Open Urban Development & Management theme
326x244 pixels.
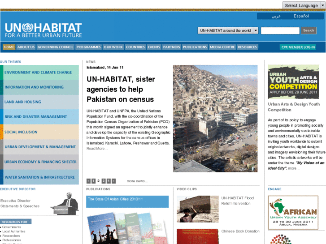pyautogui.click(x=39, y=147)
